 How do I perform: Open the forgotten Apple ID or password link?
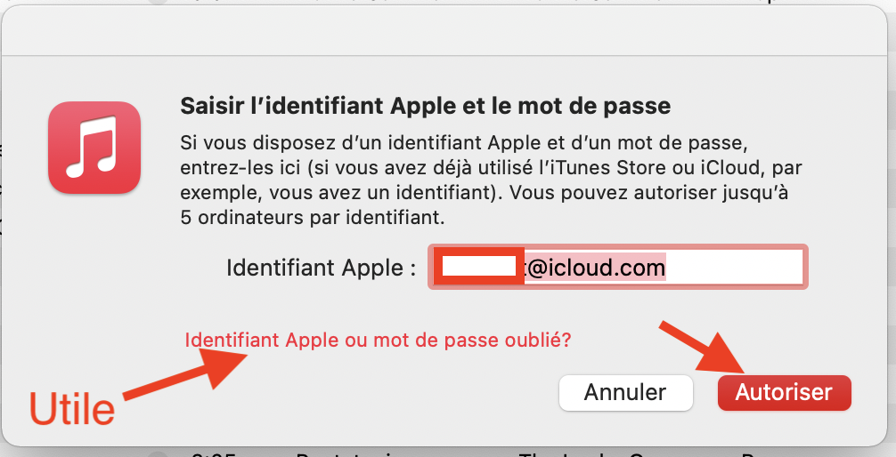click(x=378, y=340)
